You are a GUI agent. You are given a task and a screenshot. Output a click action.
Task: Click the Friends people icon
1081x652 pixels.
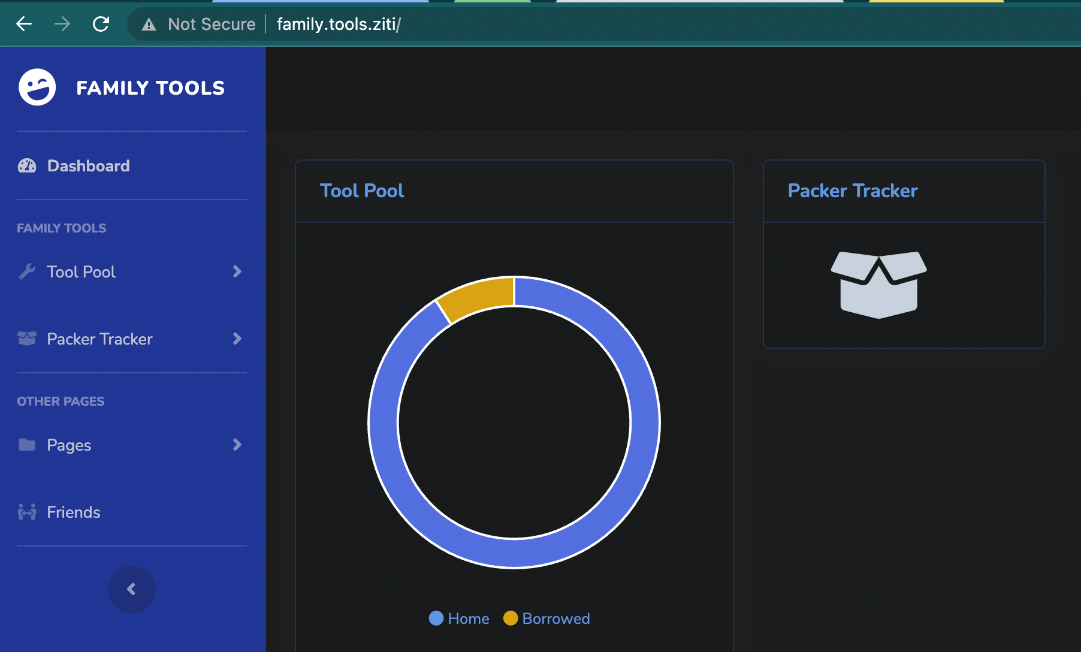point(27,512)
